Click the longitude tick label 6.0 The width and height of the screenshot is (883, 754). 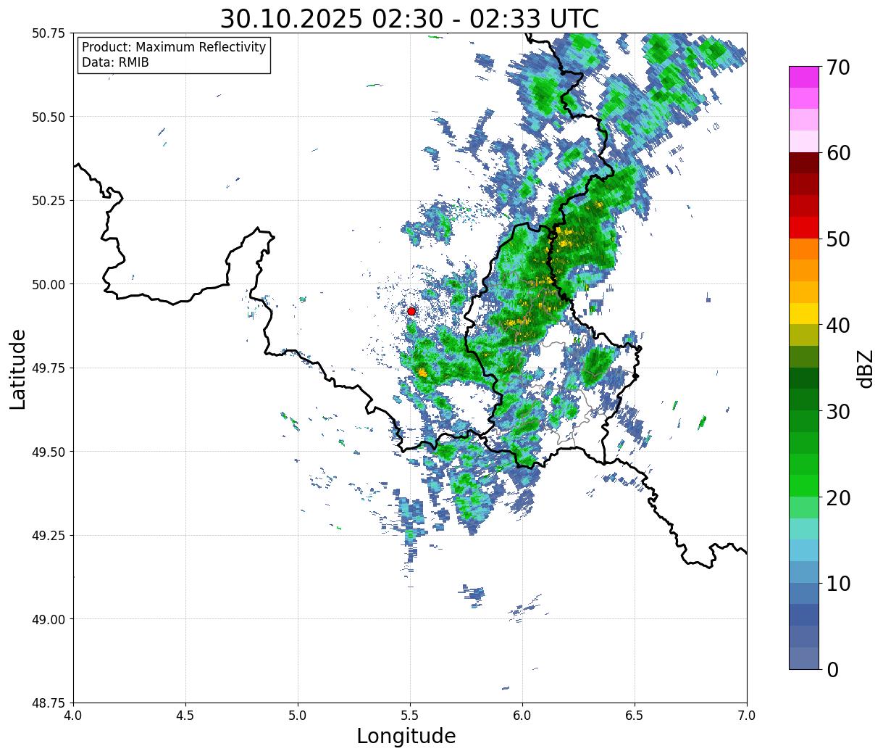[522, 716]
